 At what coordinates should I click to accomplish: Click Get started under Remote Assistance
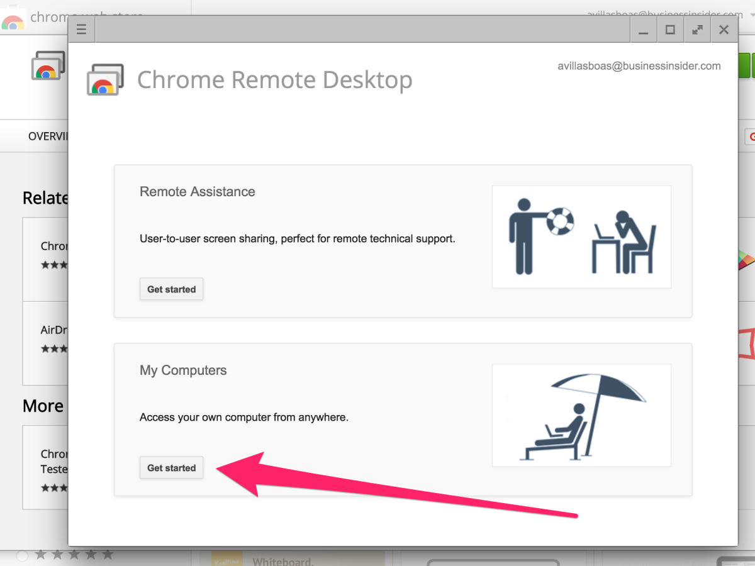(x=171, y=289)
